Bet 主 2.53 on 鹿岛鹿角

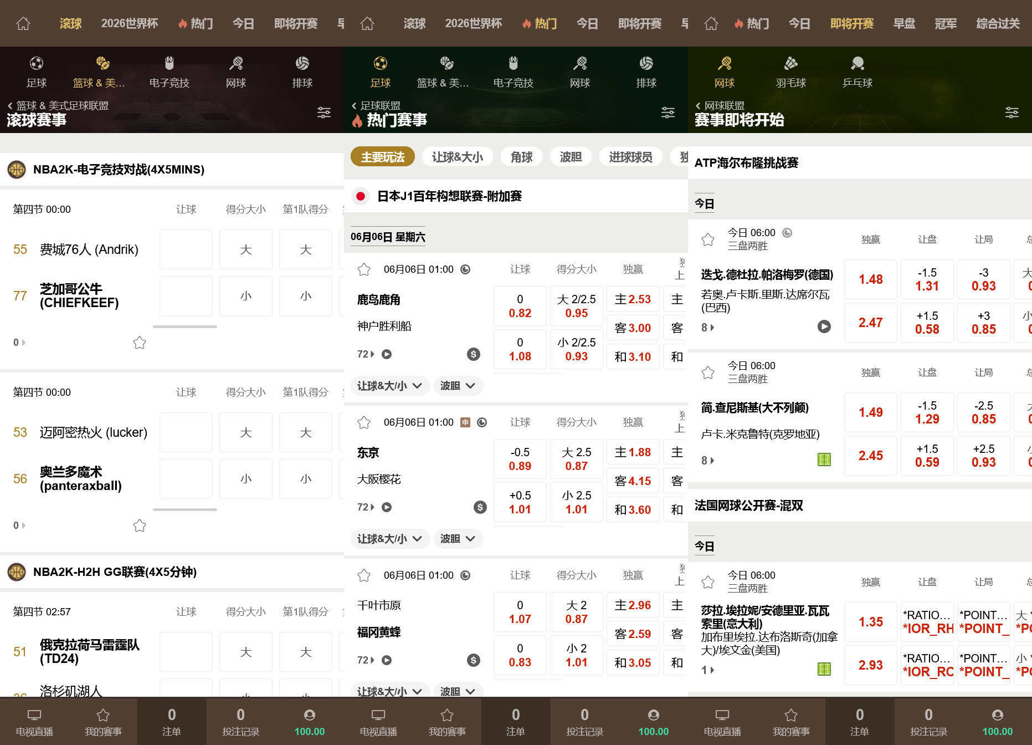pyautogui.click(x=633, y=299)
